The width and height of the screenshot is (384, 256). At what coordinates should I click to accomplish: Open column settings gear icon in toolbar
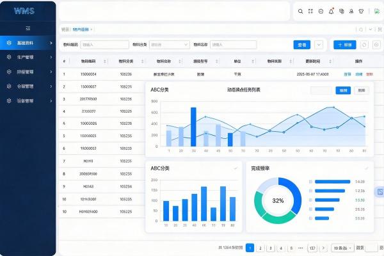point(376,45)
